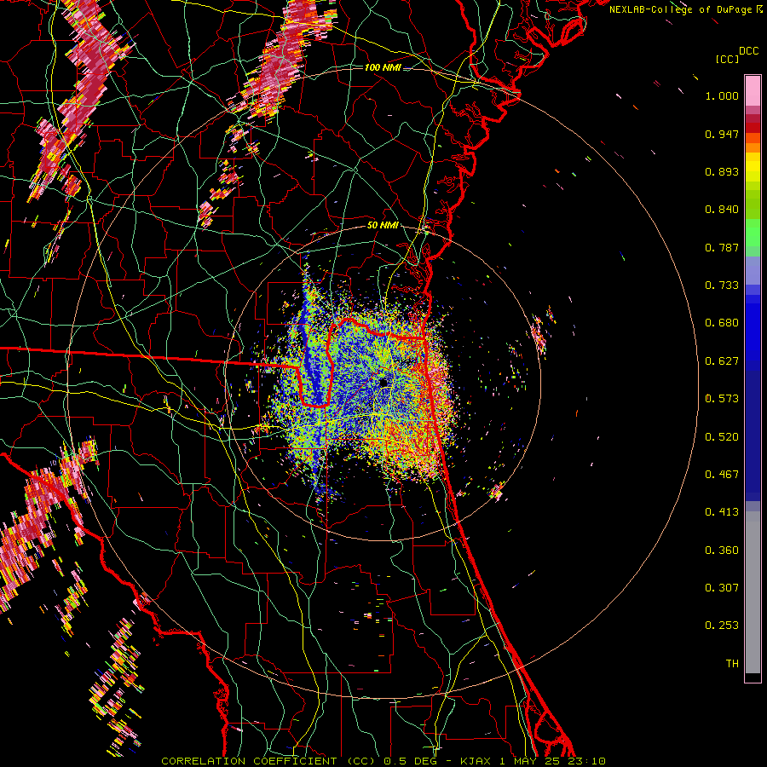Click the DCC product label
Viewport: 767px width, 767px height.
[748, 51]
